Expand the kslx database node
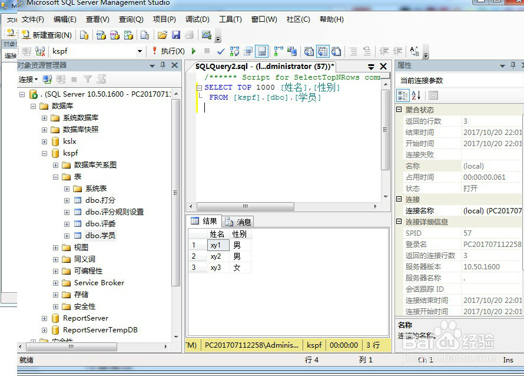Screen dimensions: 524x376 (44, 141)
